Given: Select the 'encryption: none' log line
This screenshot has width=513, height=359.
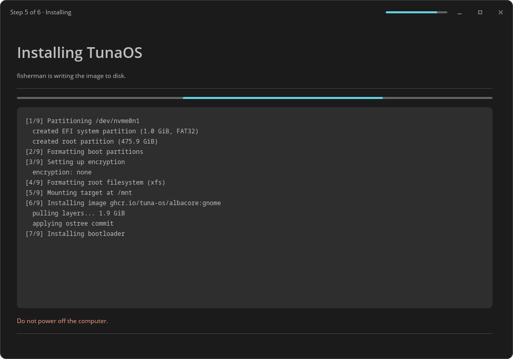Looking at the screenshot, I should tap(62, 172).
